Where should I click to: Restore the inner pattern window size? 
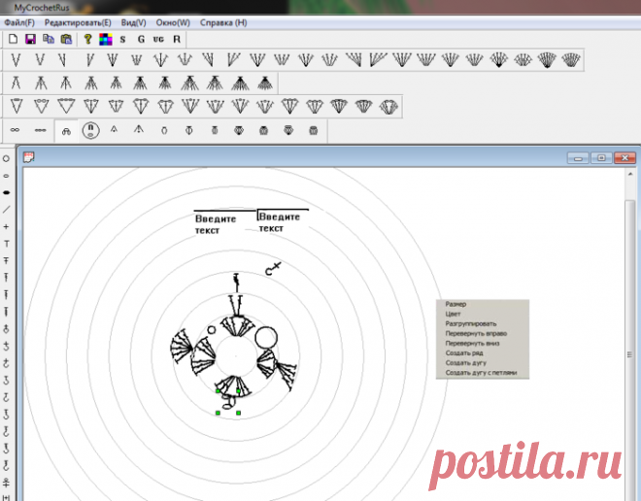tap(601, 157)
